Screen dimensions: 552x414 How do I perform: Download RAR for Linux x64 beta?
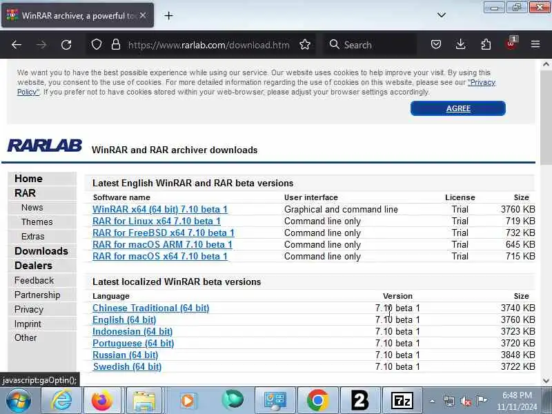click(x=157, y=221)
